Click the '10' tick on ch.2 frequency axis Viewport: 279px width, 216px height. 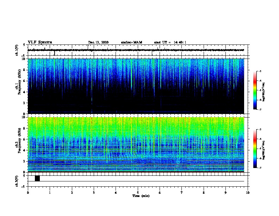24,117
